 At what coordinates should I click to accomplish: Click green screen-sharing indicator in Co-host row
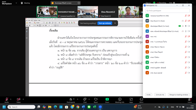point(180,26)
